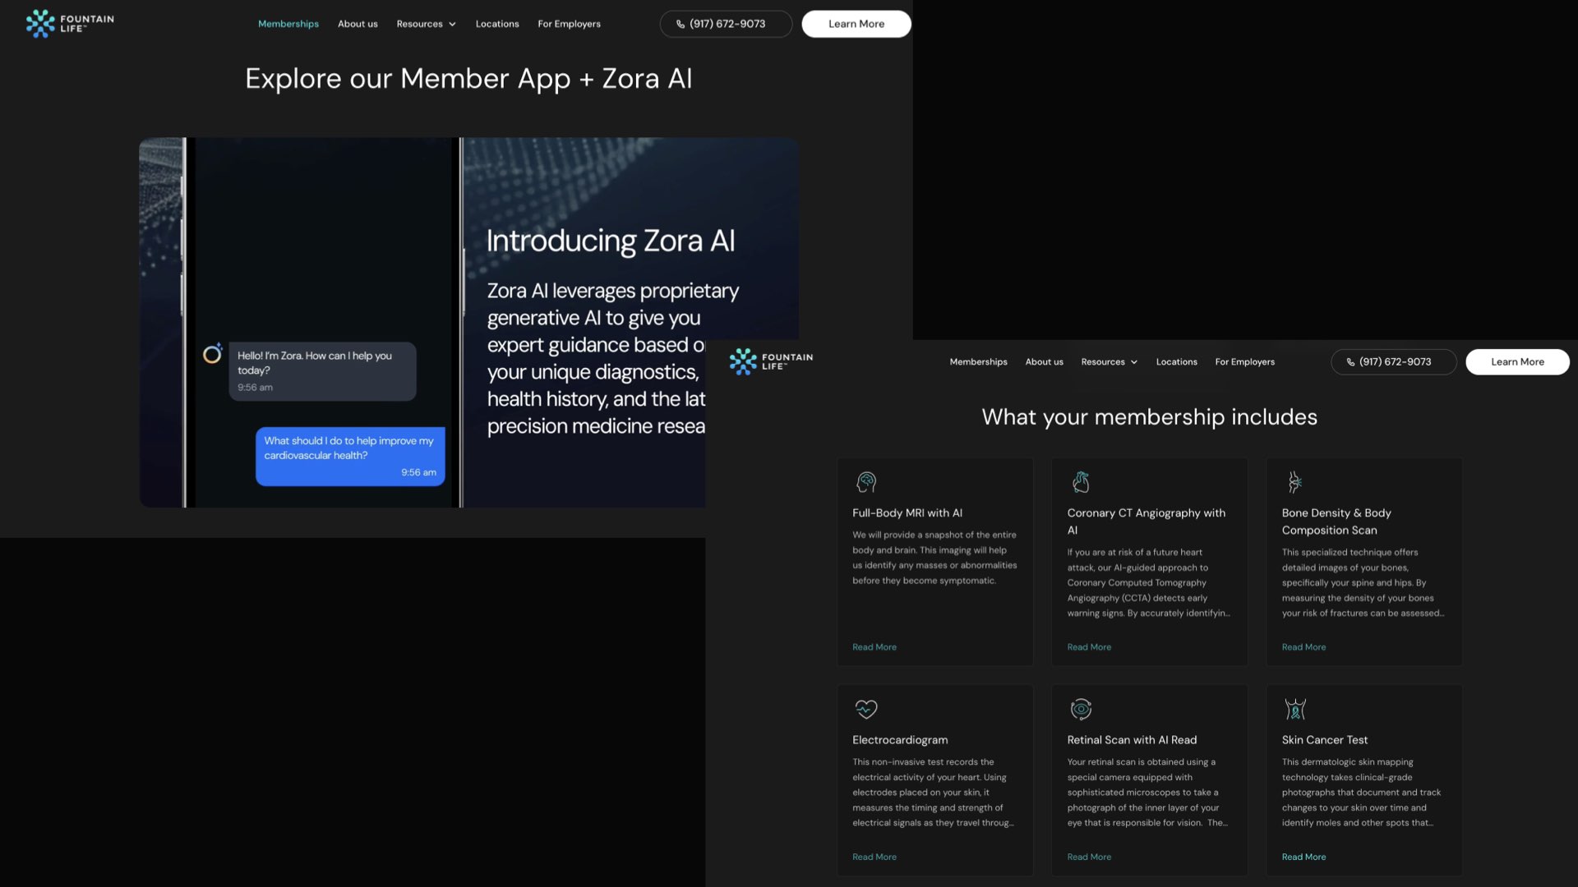Expand Resources dropdown in the top-left window
1578x887 pixels.
coord(426,24)
